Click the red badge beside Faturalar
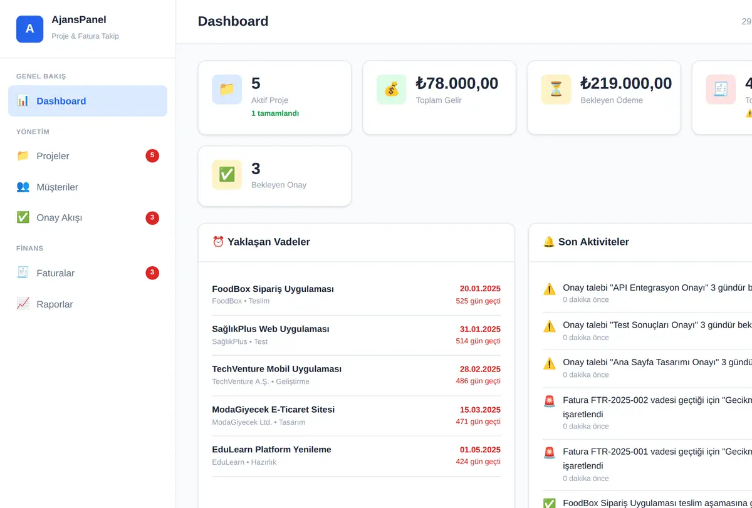752x508 pixels. 152,272
